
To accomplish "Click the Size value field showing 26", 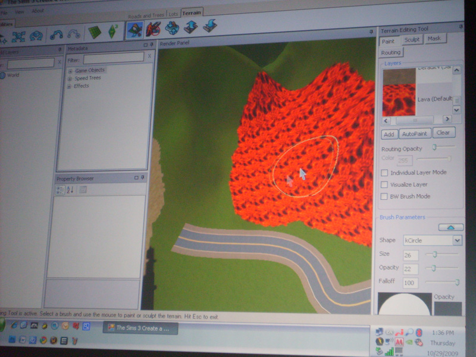I will (x=411, y=255).
